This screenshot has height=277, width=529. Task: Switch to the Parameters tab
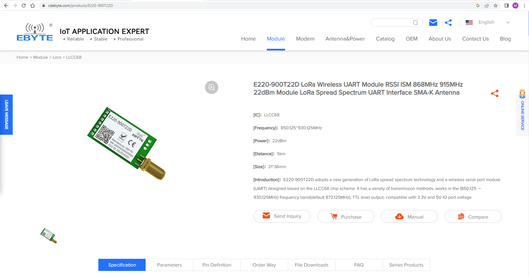pyautogui.click(x=169, y=265)
